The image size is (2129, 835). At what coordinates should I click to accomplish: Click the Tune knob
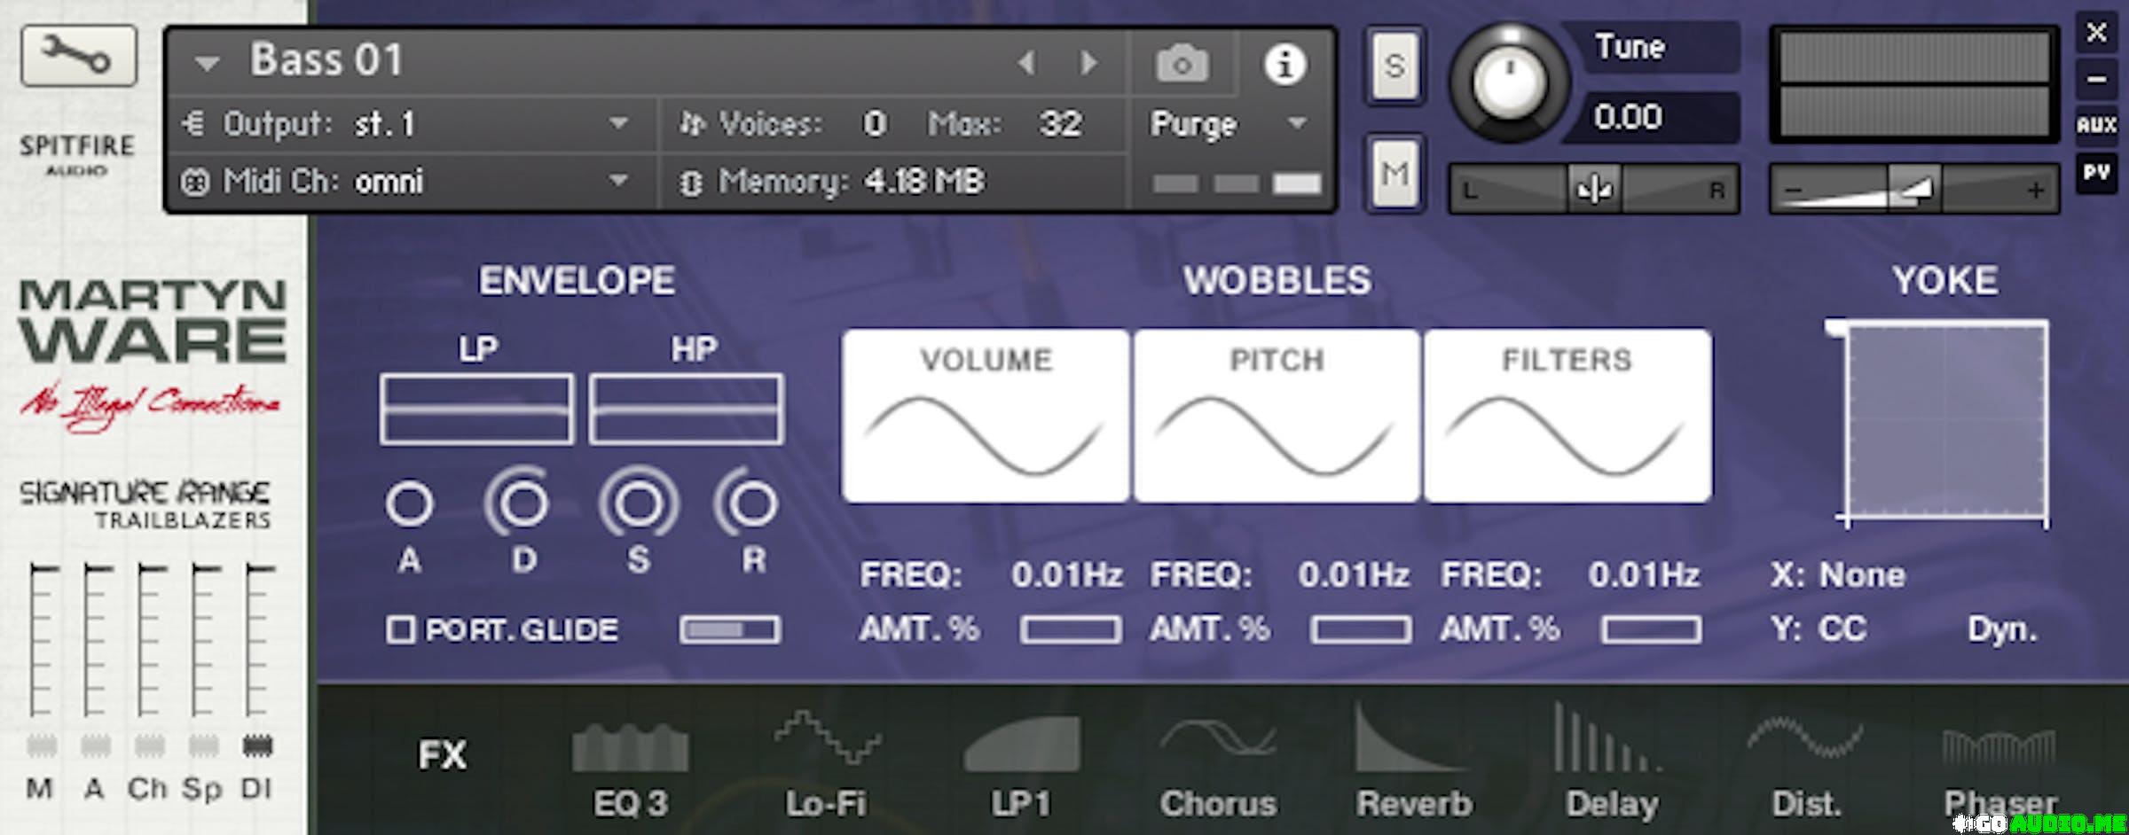1508,82
